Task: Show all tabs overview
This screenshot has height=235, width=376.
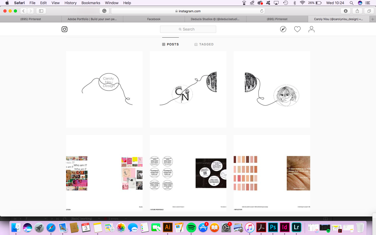Action: coord(369,11)
